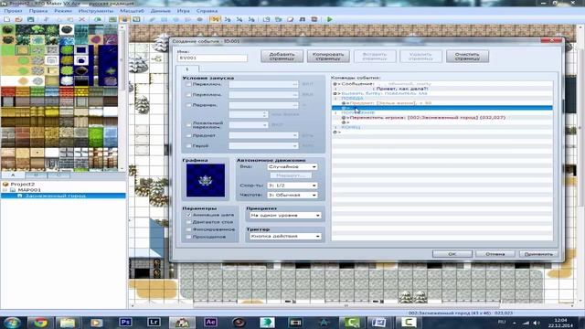Open Lightroom from the taskbar
The width and height of the screenshot is (585, 329).
[x=154, y=322]
